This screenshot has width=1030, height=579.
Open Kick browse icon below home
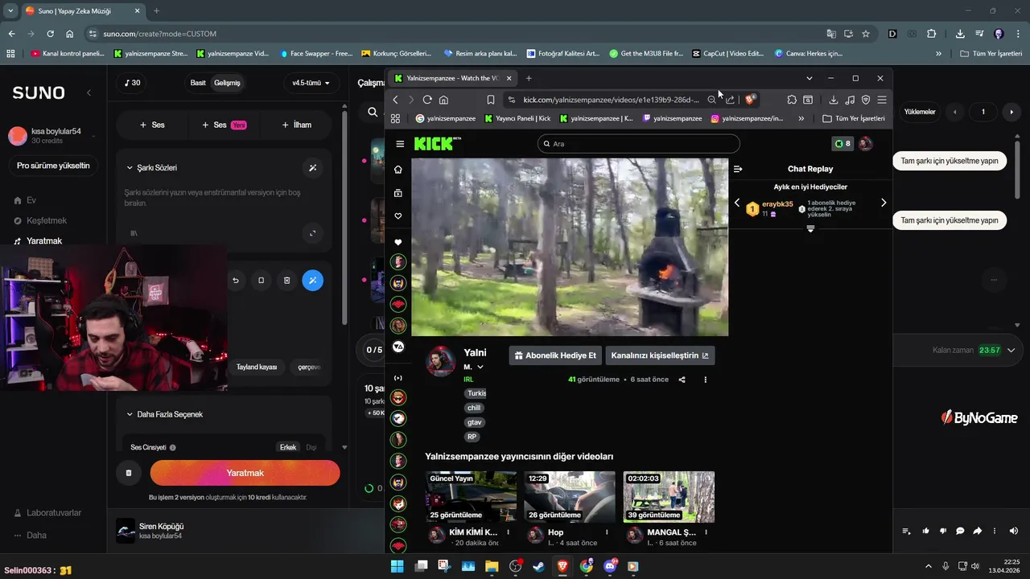point(398,193)
